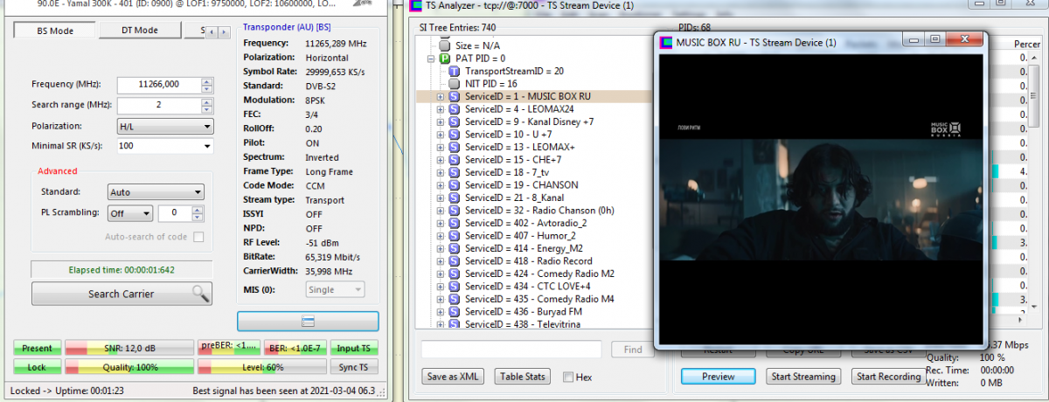The height and width of the screenshot is (402, 1049).
Task: Click service icon for Comedy Radio M2
Action: pos(454,274)
